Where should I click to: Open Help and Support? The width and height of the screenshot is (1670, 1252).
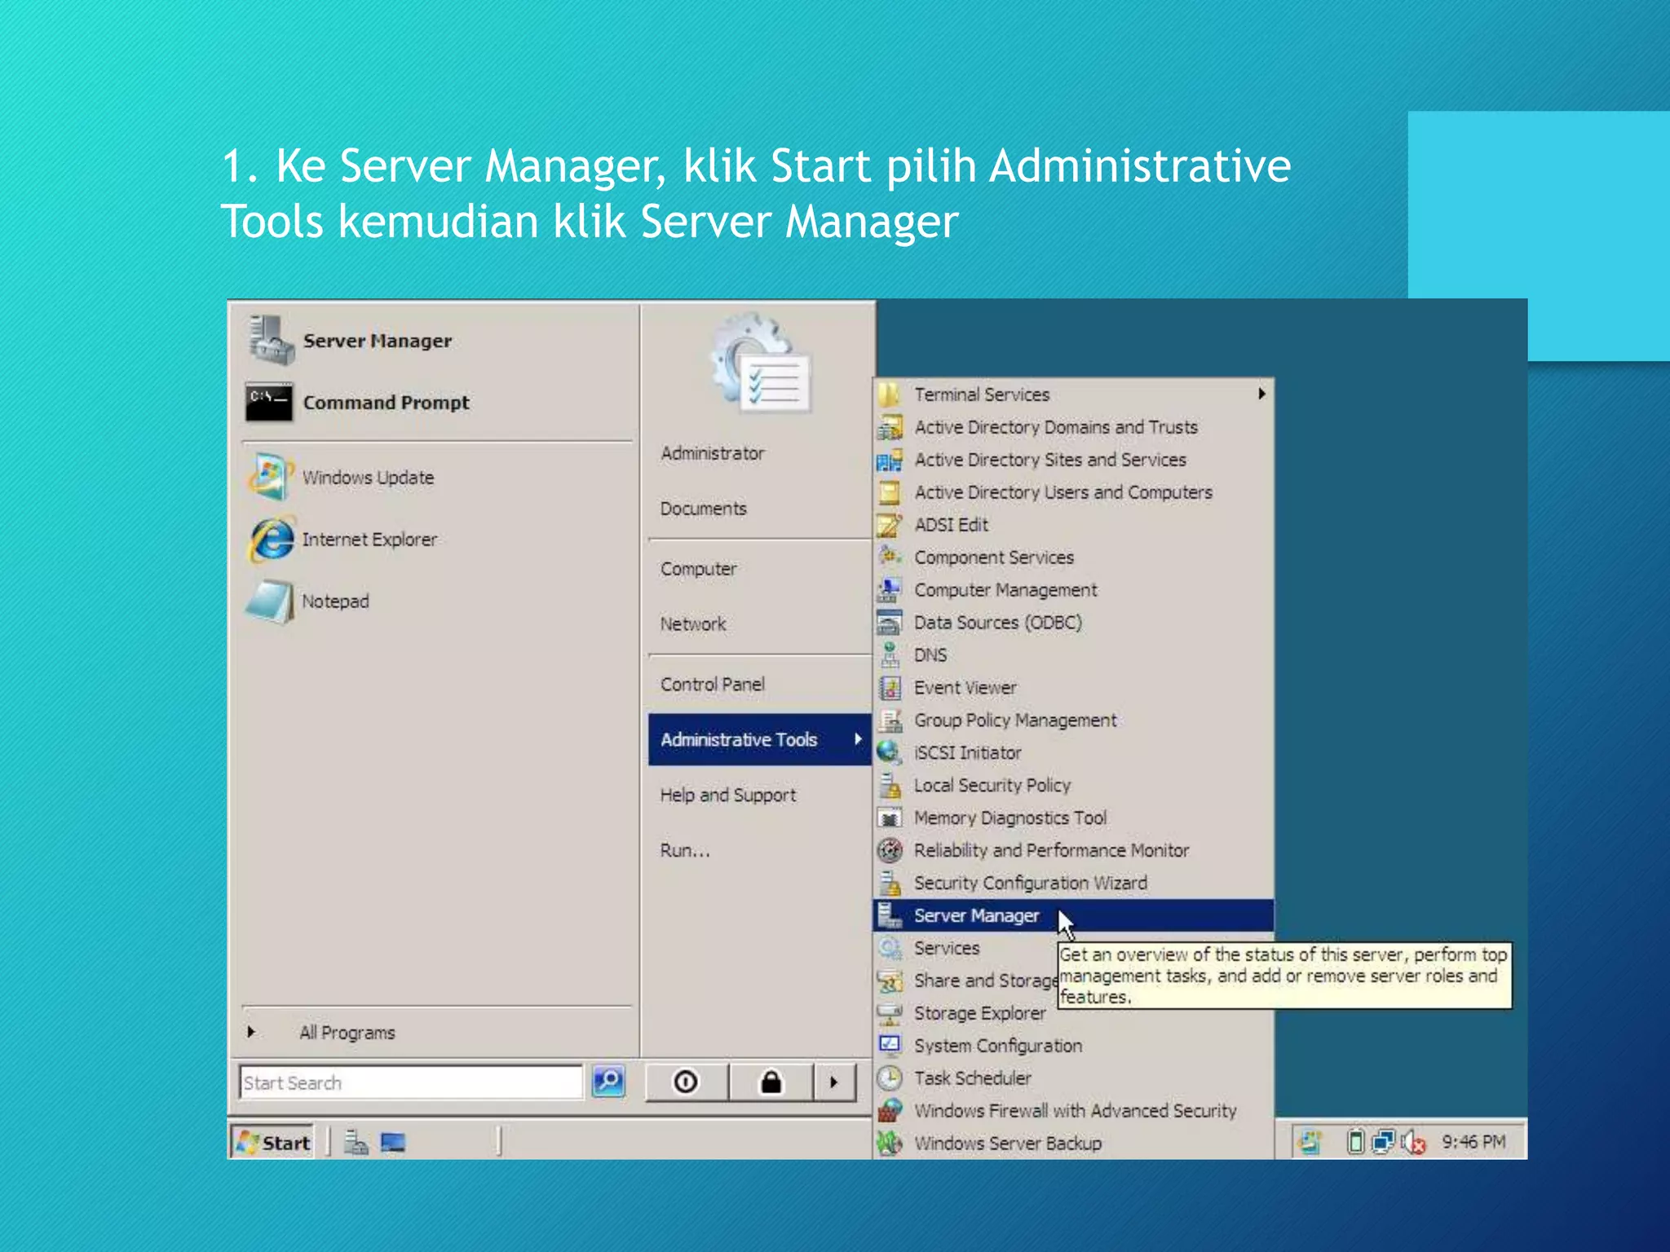tap(727, 796)
